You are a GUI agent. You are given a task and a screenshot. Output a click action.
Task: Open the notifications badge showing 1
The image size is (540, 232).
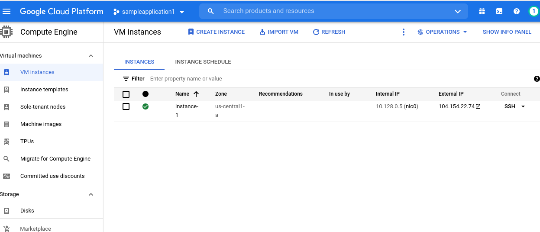(534, 11)
